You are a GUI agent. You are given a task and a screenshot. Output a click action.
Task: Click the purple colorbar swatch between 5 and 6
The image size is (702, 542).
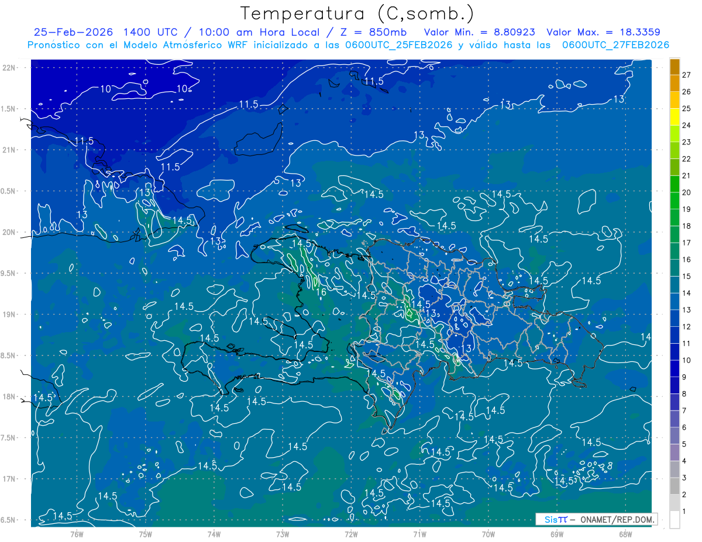pyautogui.click(x=675, y=436)
